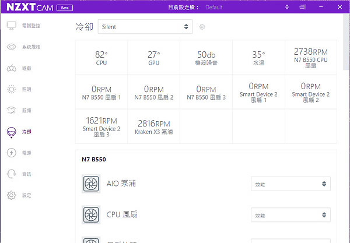Select the 1621RPM Smart Device 2 風扇 3 tile
350x243 pixels.
coord(101,126)
